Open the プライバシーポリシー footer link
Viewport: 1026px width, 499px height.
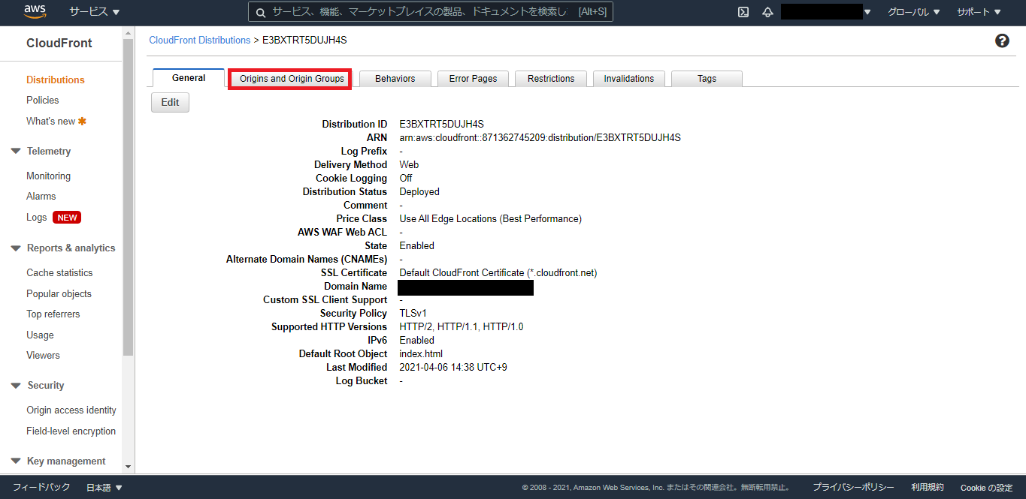(x=853, y=488)
